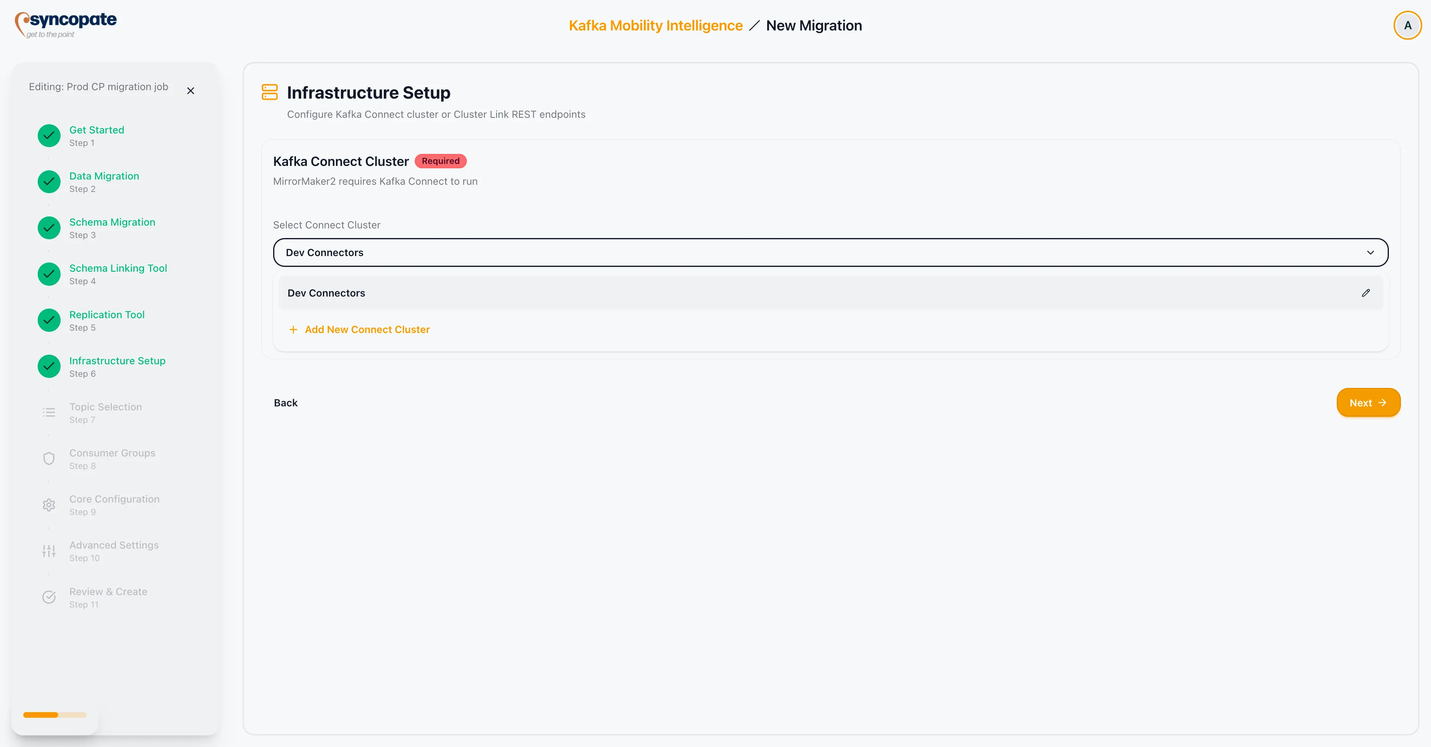Click the Kafka Mobility Intelligence breadcrumb
This screenshot has width=1431, height=747.
(655, 26)
